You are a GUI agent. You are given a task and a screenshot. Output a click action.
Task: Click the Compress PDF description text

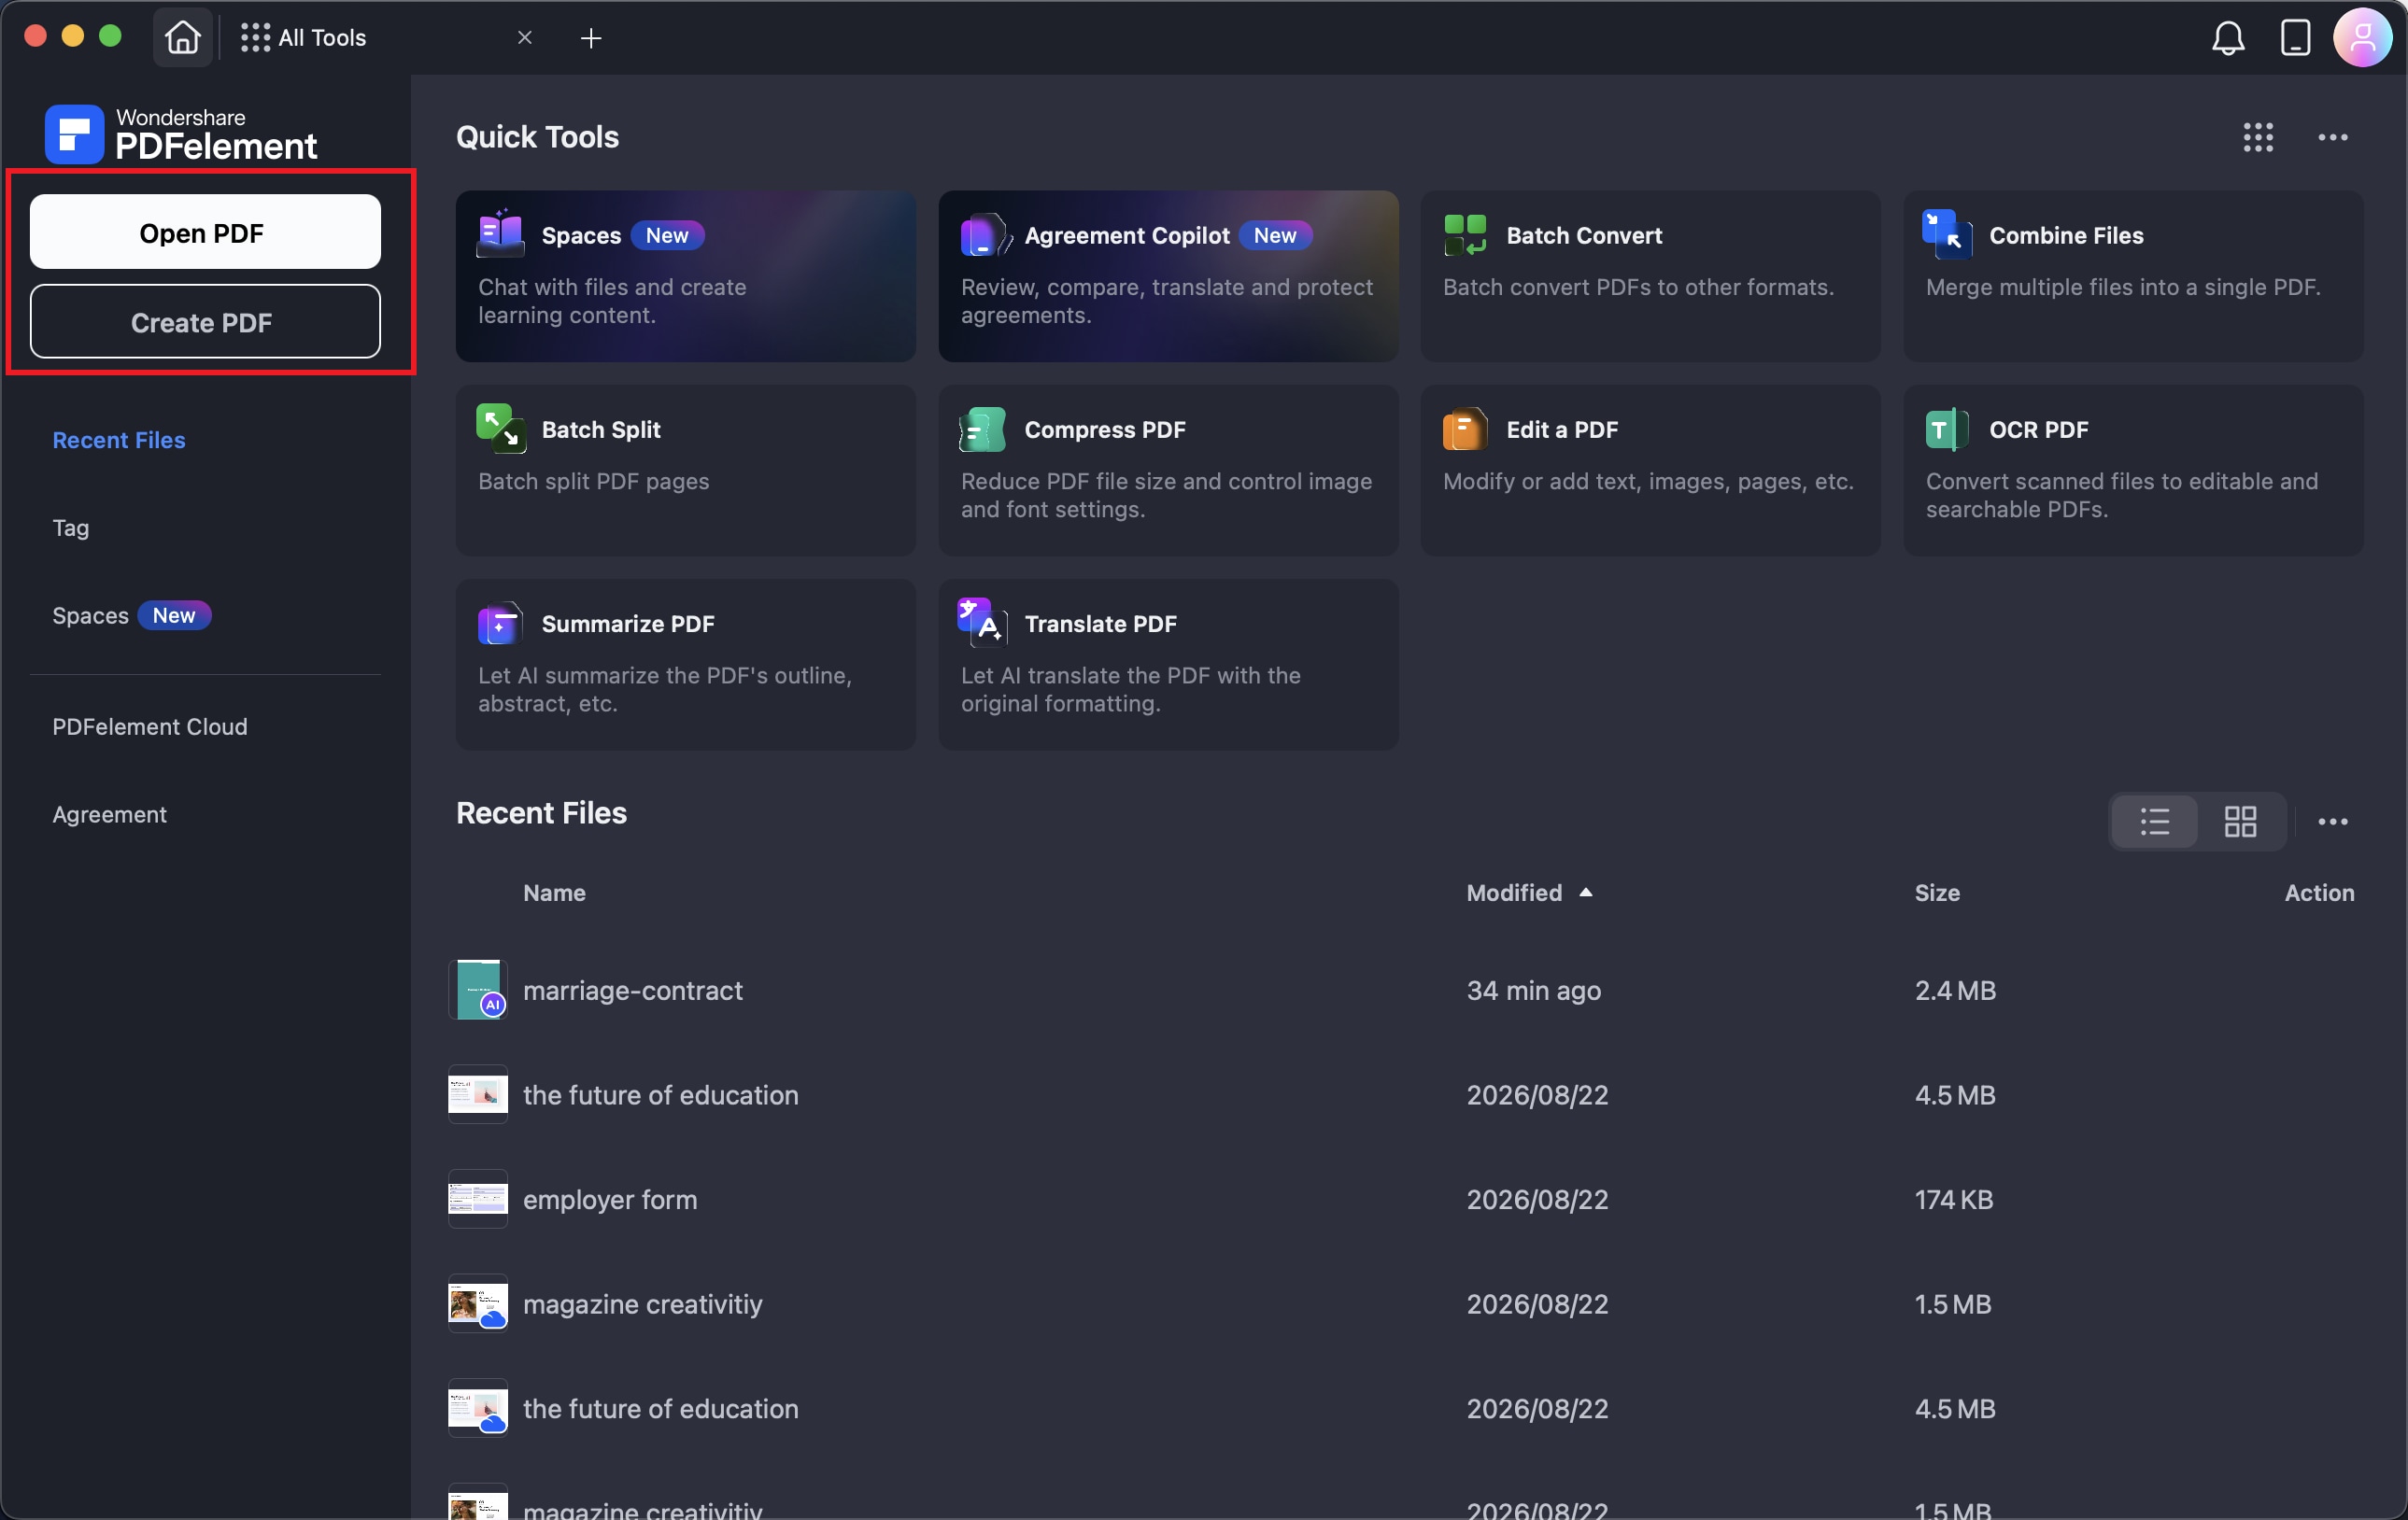click(1166, 495)
